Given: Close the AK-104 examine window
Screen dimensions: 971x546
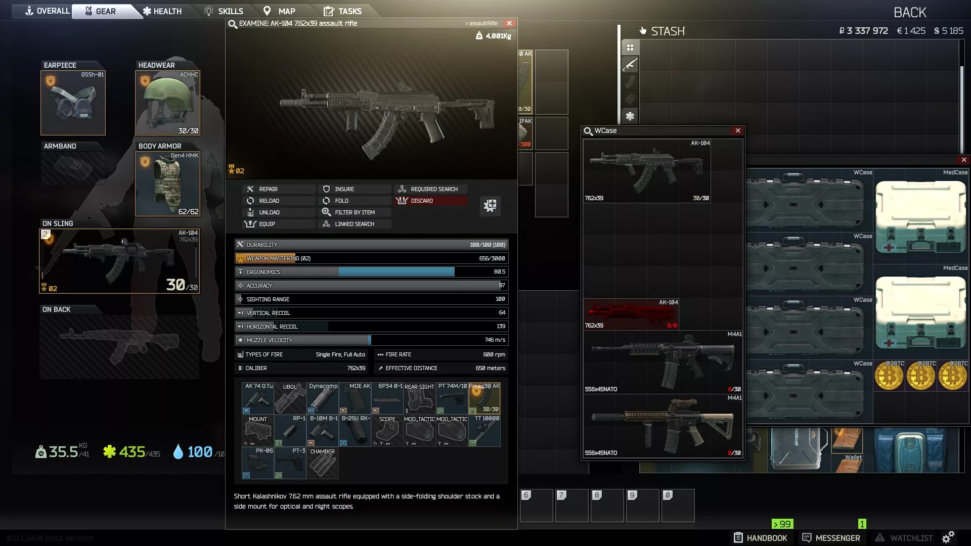Looking at the screenshot, I should [x=510, y=23].
